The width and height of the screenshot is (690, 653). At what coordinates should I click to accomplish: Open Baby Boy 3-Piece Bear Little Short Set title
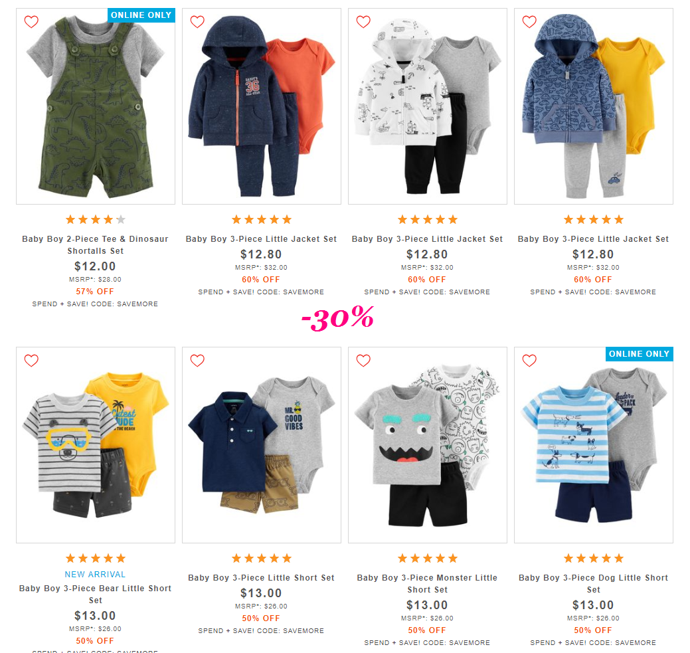[x=96, y=594]
